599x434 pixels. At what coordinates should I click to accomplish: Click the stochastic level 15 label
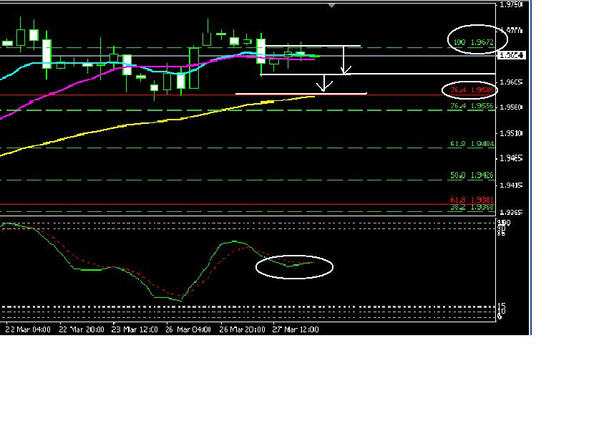pos(502,306)
